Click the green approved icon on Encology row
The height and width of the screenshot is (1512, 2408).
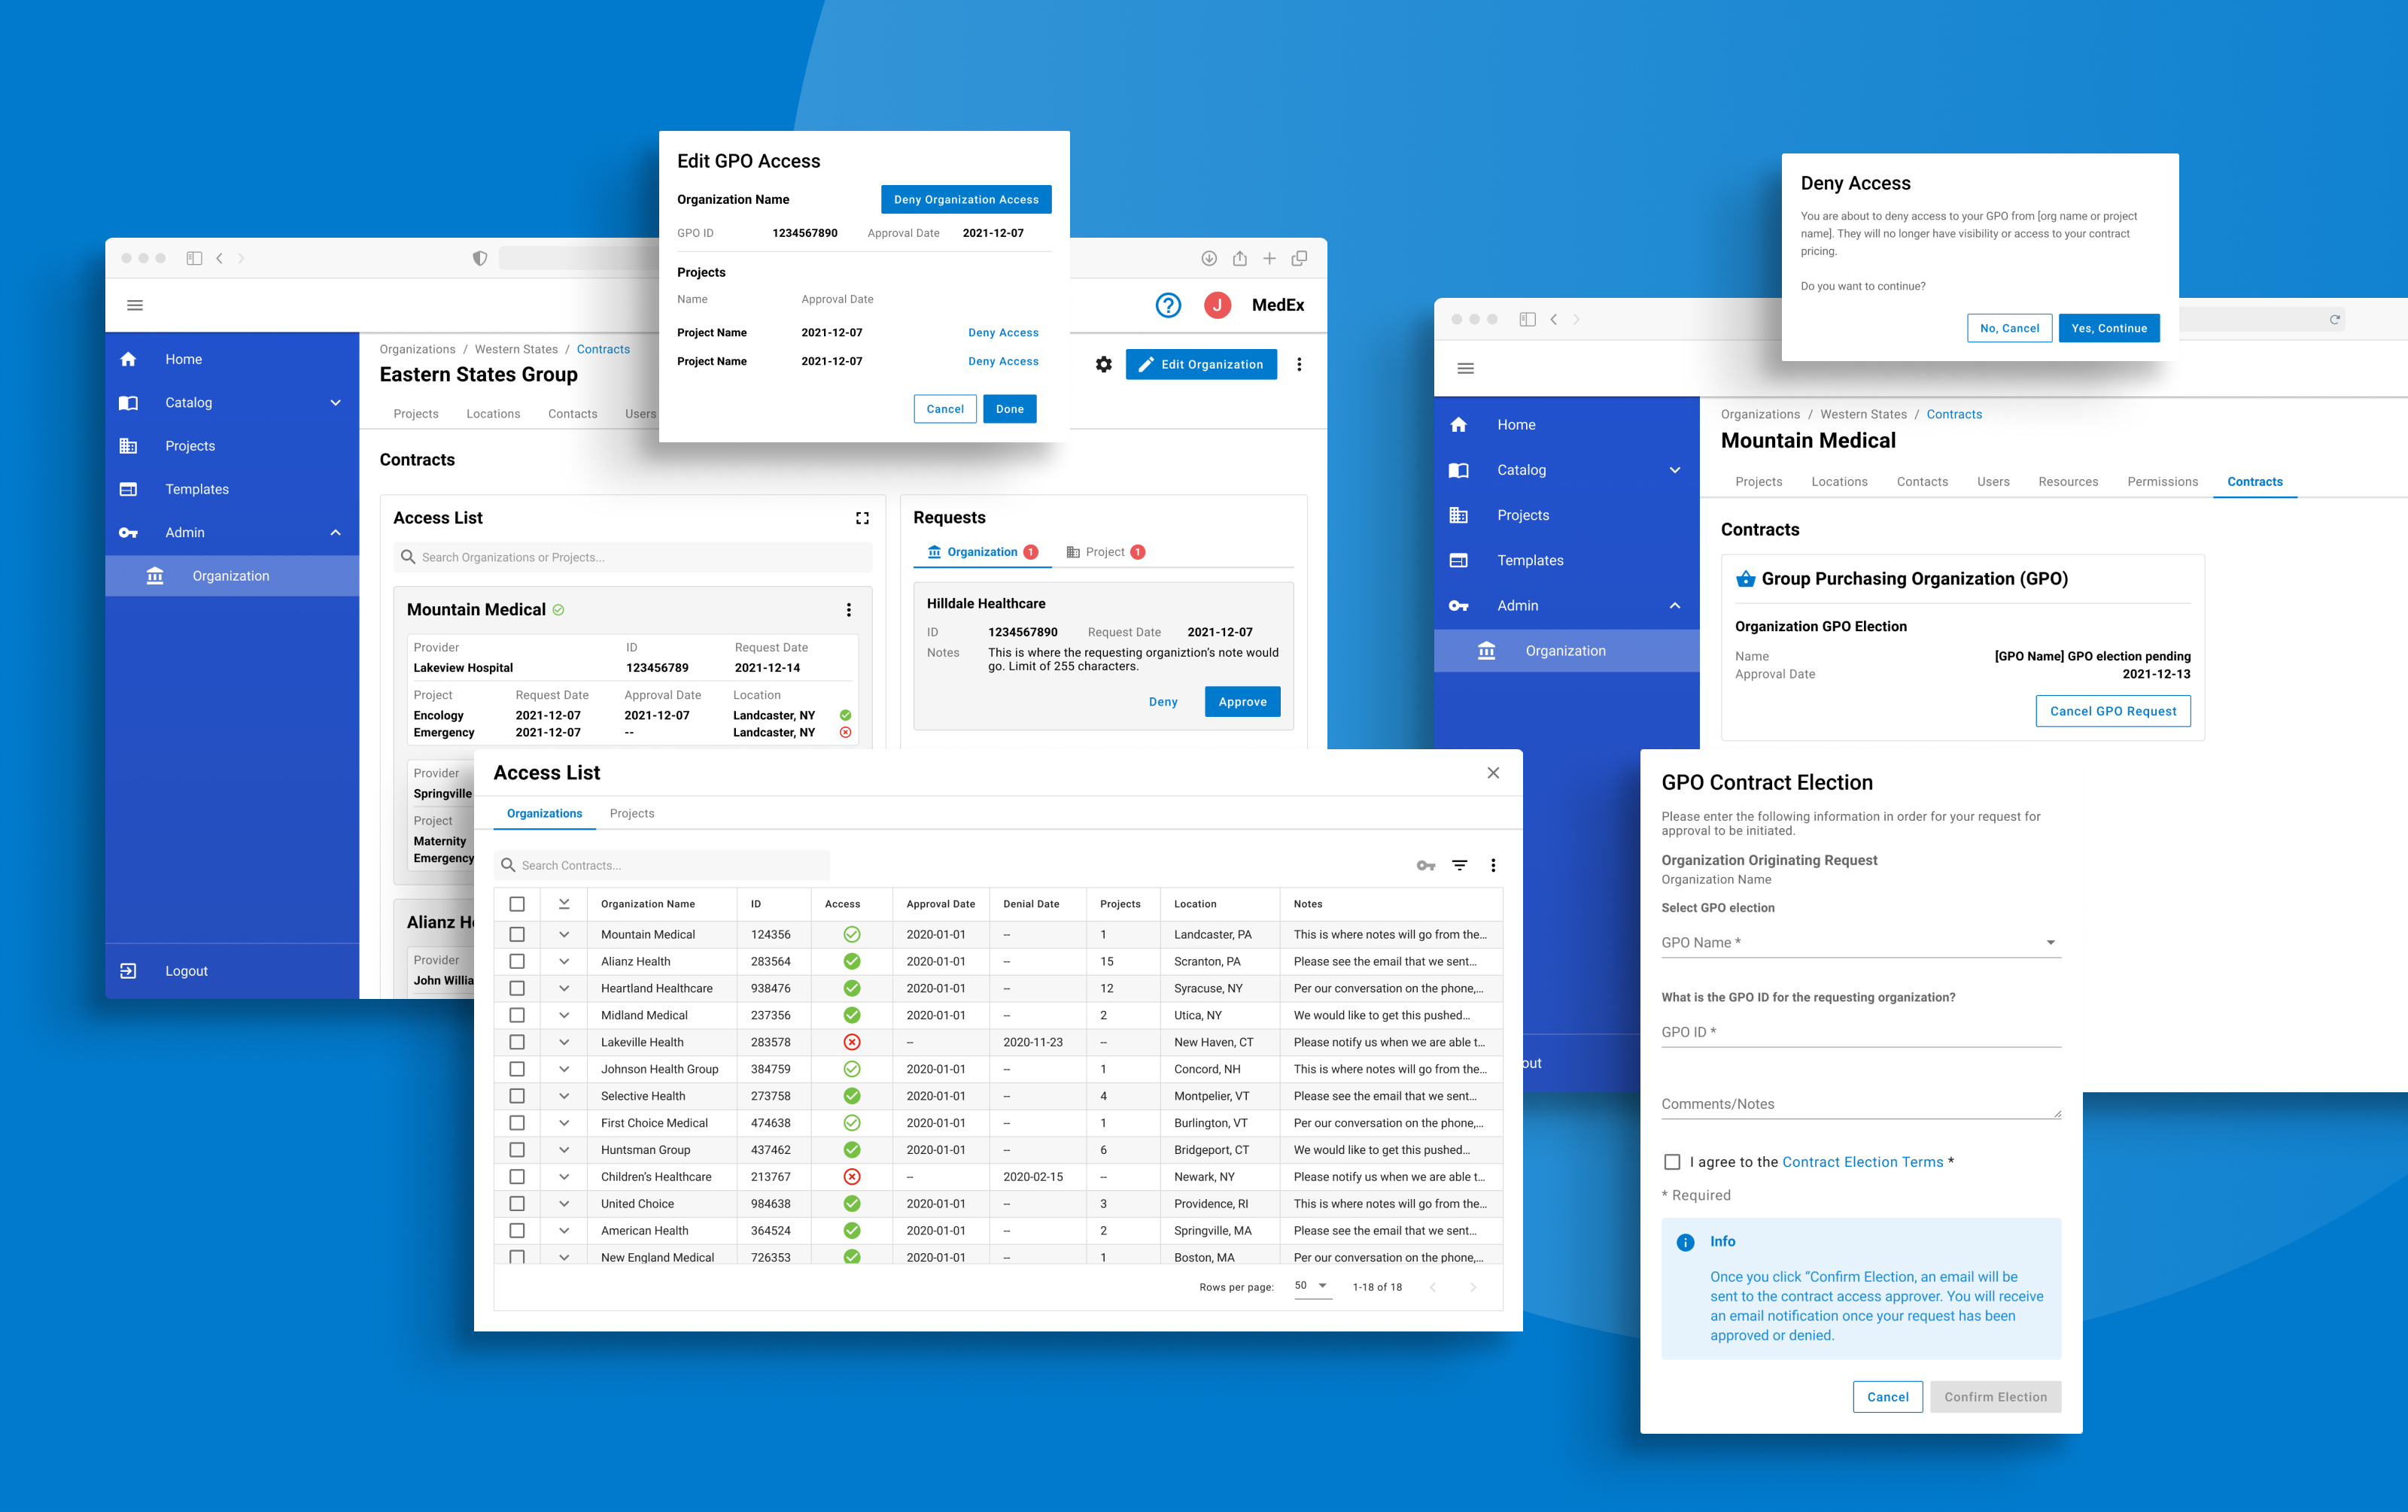click(x=845, y=715)
